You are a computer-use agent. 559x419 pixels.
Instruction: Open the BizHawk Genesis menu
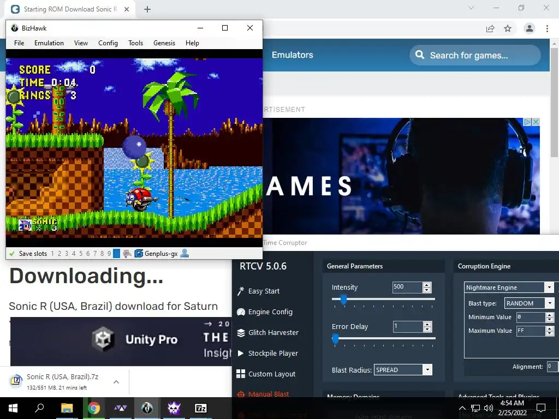pyautogui.click(x=164, y=43)
